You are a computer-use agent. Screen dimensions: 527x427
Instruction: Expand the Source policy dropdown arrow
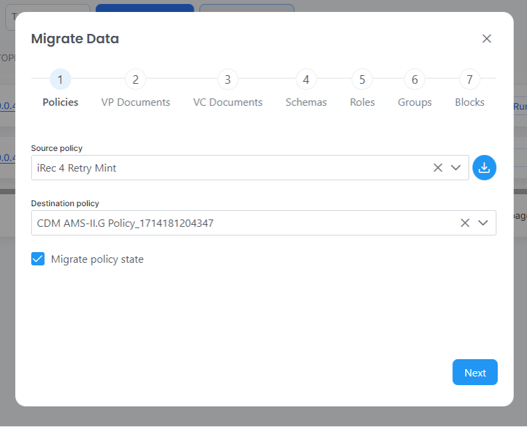[x=456, y=168]
